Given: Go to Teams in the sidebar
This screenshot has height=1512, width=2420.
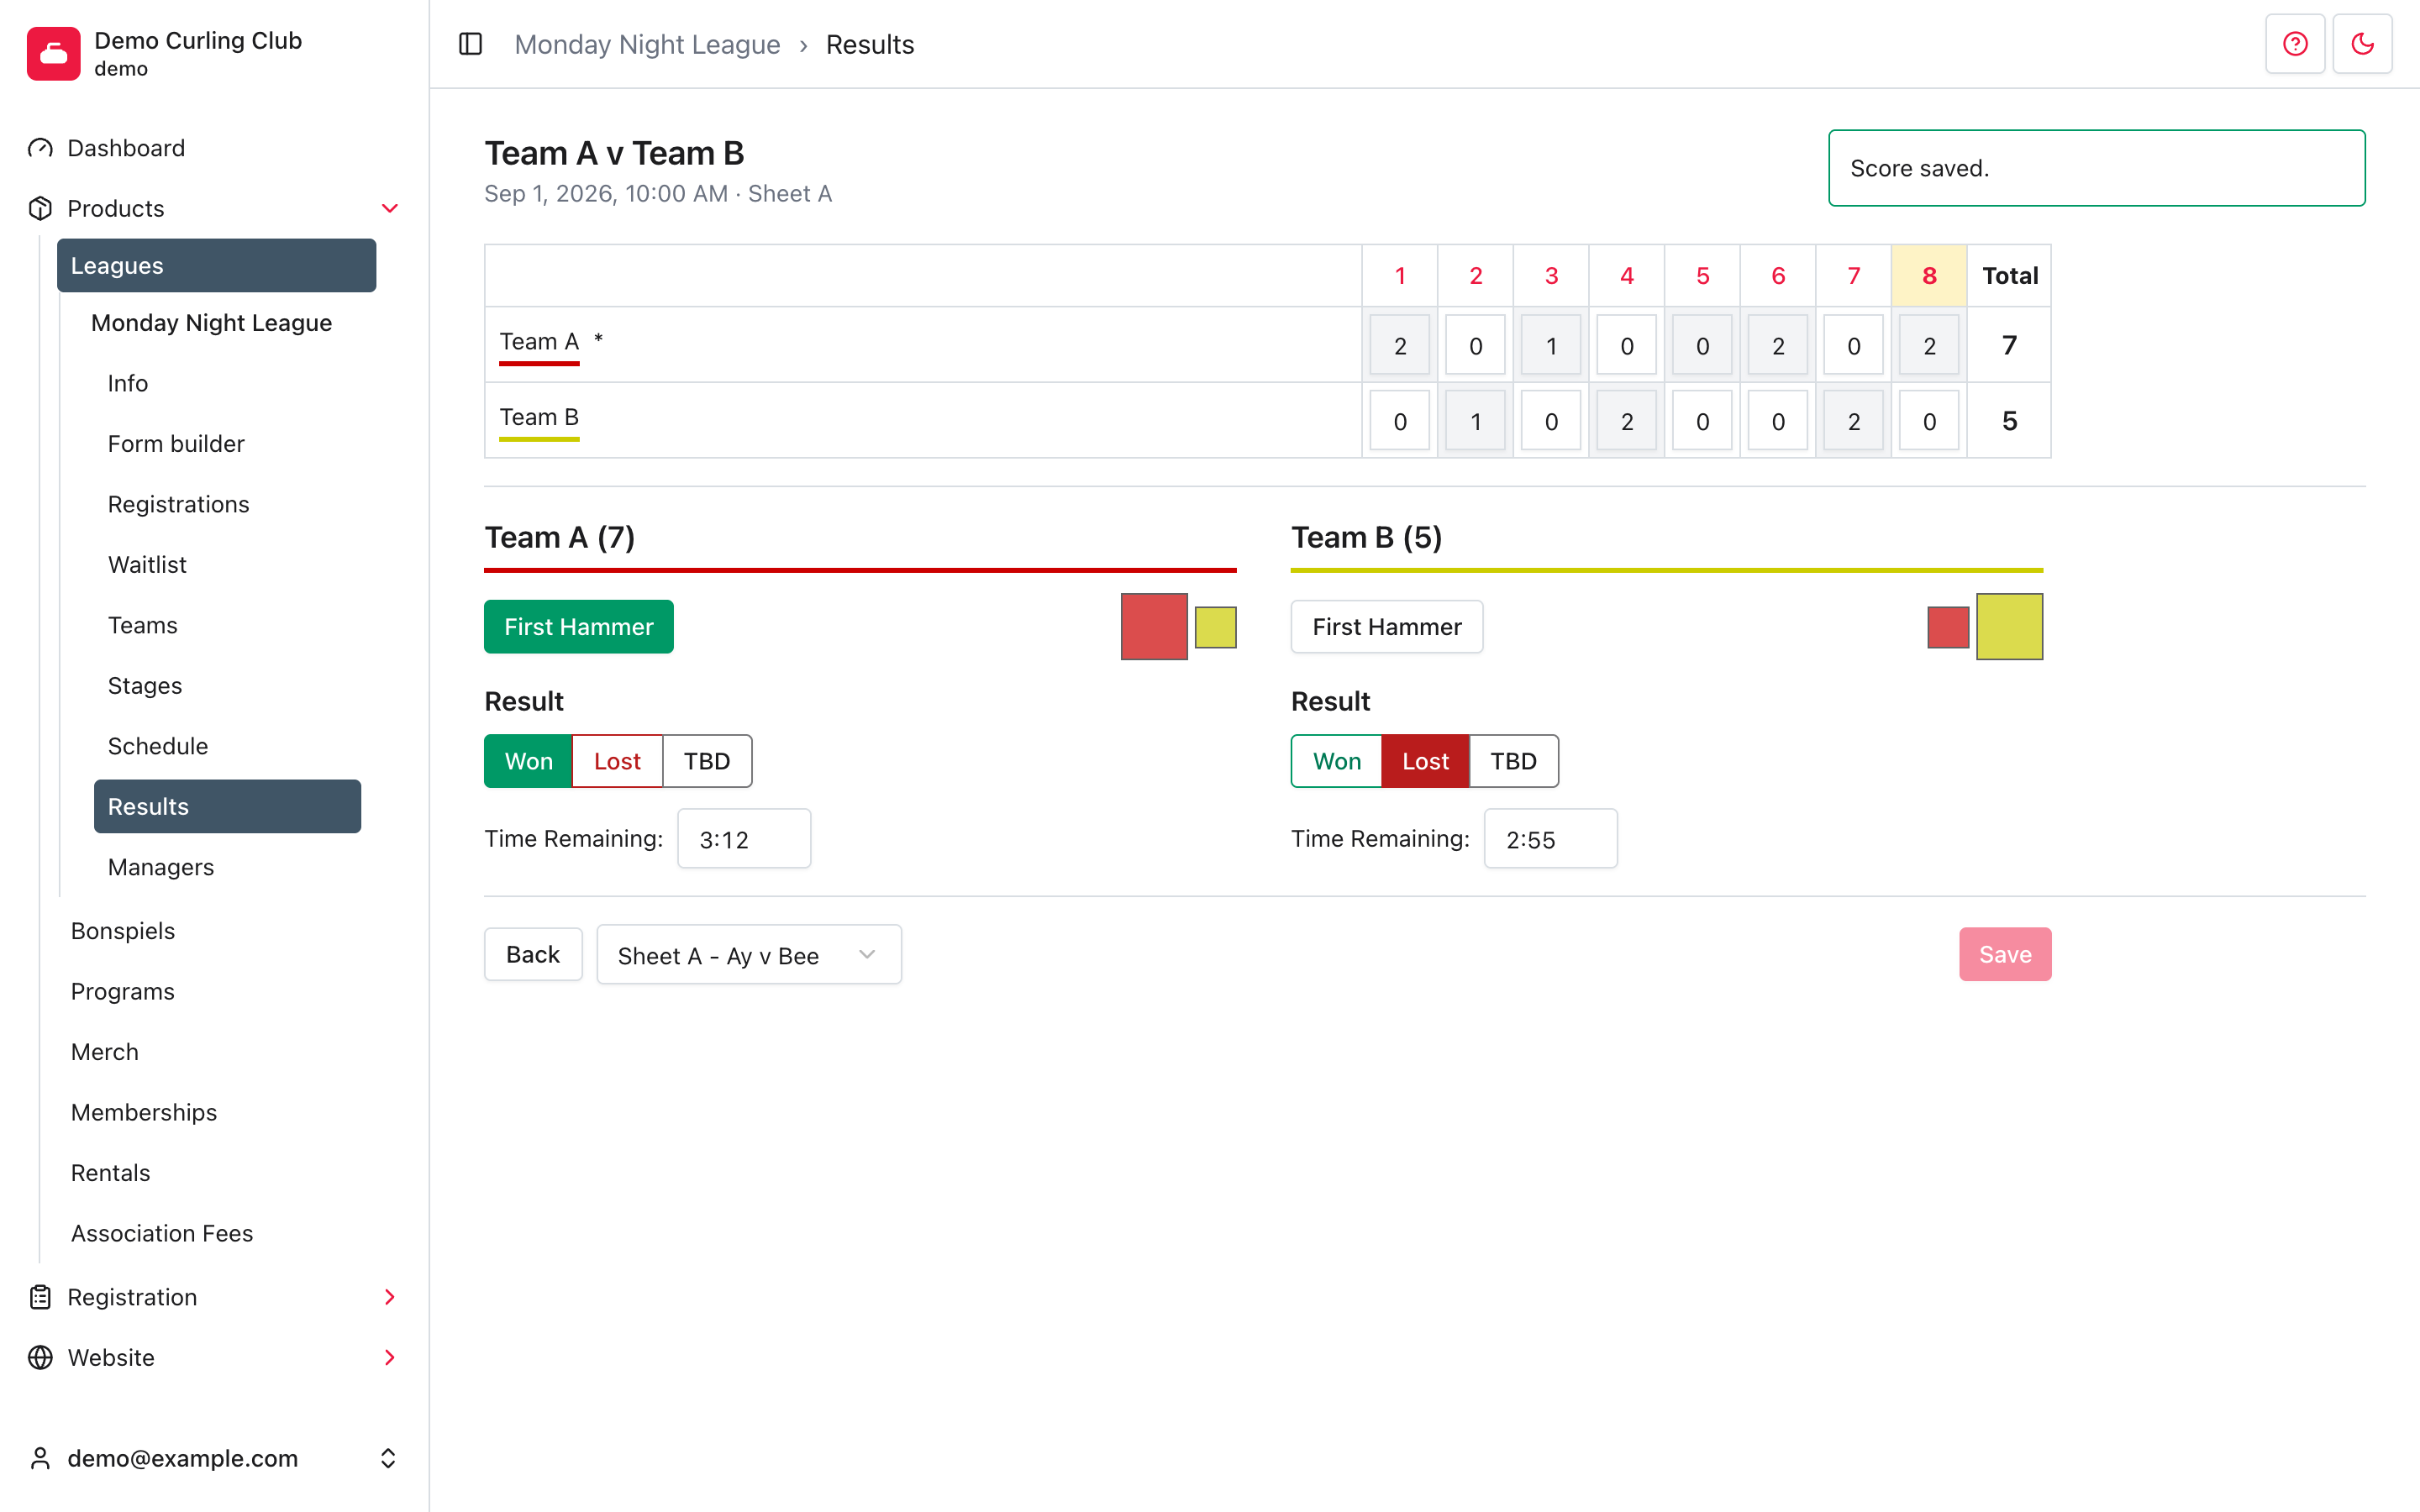Looking at the screenshot, I should (143, 625).
